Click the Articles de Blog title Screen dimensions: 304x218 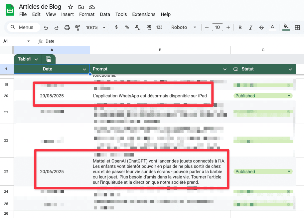pyautogui.click(x=40, y=7)
